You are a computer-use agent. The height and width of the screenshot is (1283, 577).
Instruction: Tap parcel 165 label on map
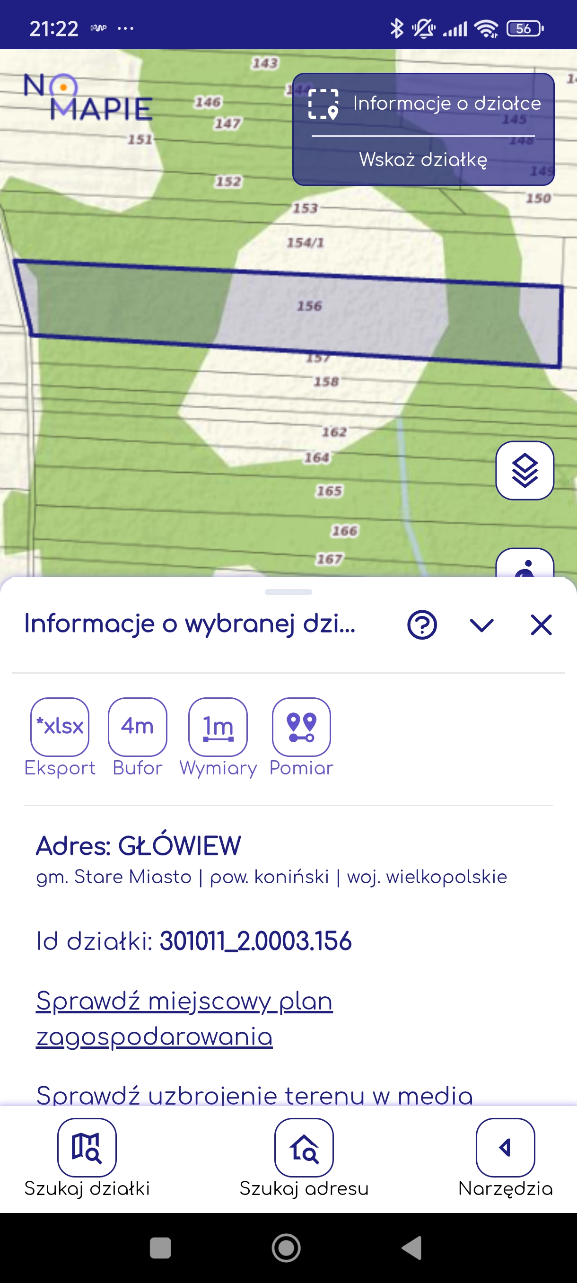330,491
